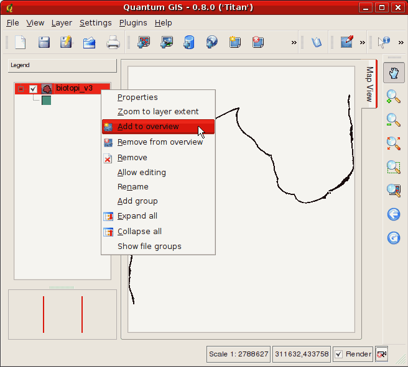Click the Add WMS Layer globe icon
The width and height of the screenshot is (408, 367).
[212, 42]
